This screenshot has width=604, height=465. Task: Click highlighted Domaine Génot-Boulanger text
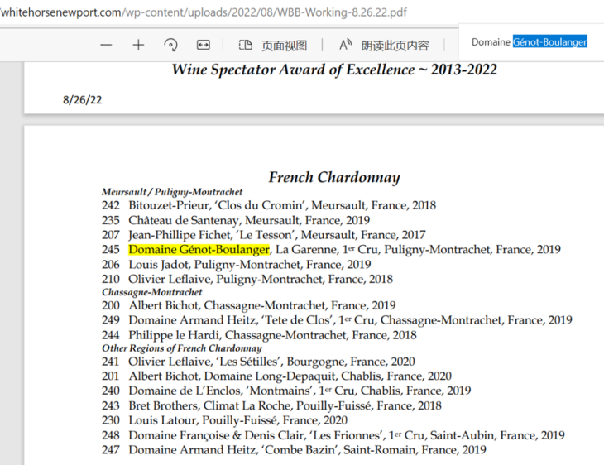199,249
